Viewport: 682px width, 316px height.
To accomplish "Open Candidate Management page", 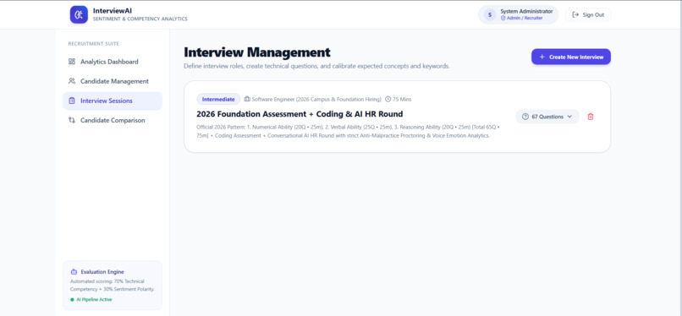I will 113,81.
